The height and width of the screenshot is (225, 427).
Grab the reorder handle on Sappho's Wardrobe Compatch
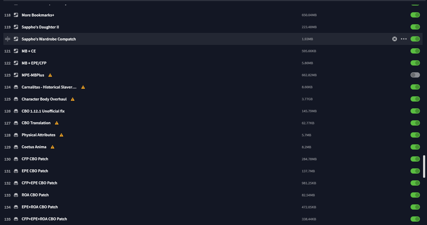pos(8,39)
